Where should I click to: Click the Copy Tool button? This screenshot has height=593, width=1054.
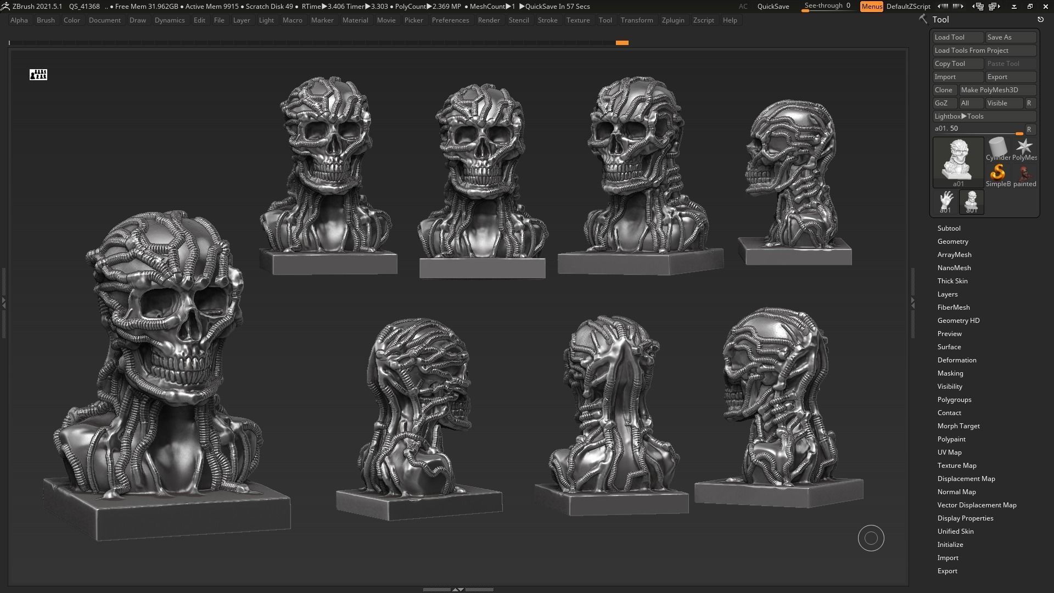click(x=958, y=64)
